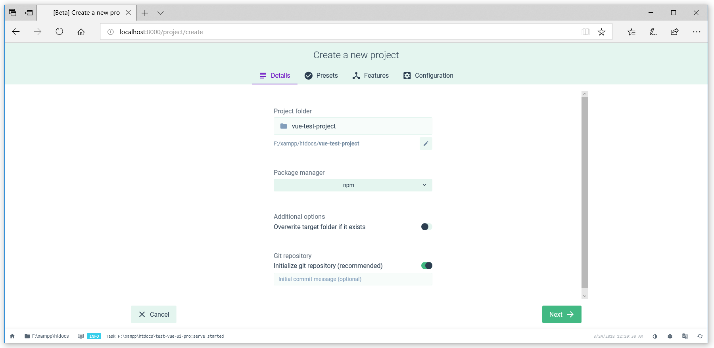Share this page using share icon
Screen dimensions: 714x348
coord(675,32)
